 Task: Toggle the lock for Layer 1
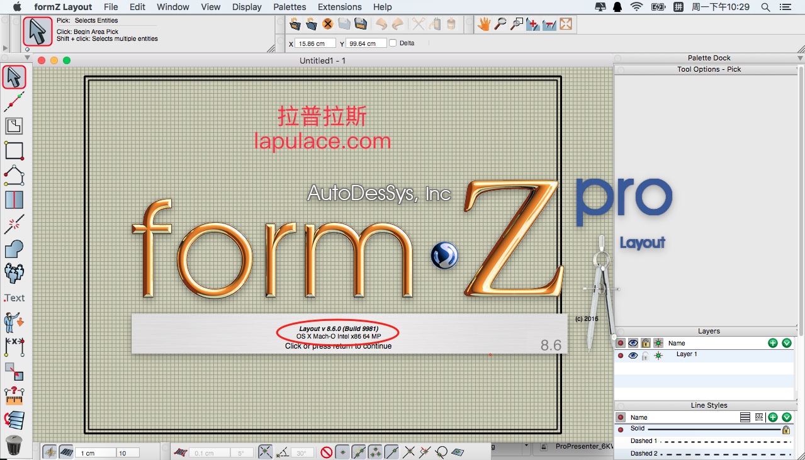click(645, 356)
